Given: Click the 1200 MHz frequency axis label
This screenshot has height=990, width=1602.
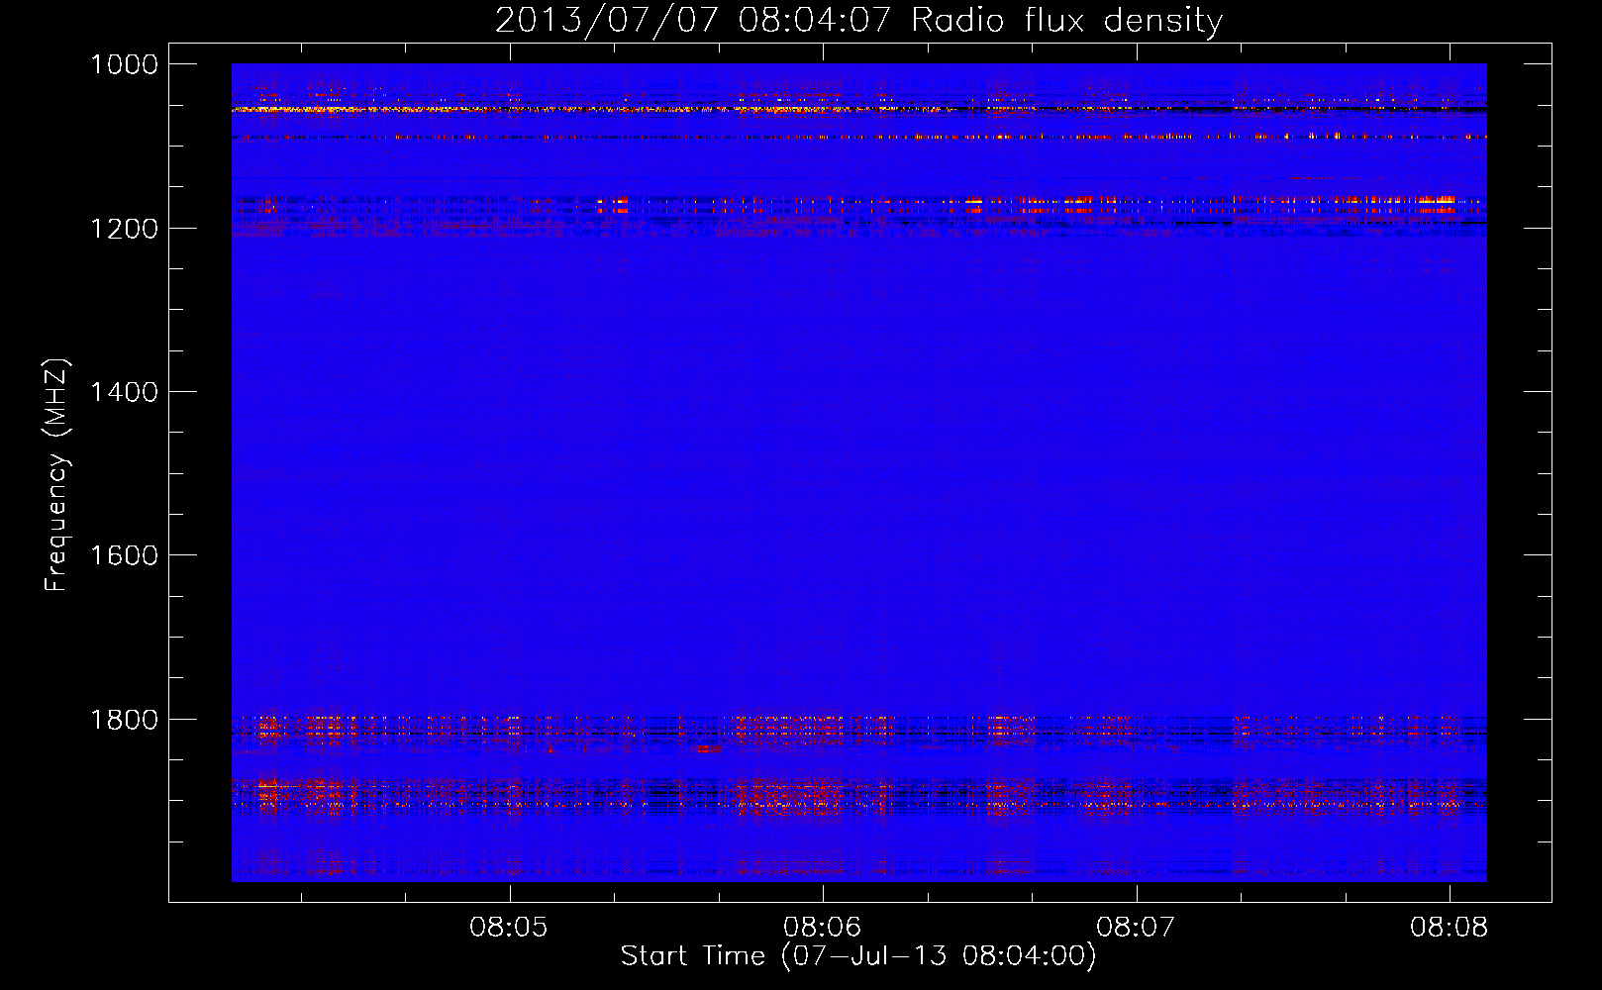Looking at the screenshot, I should [x=125, y=229].
